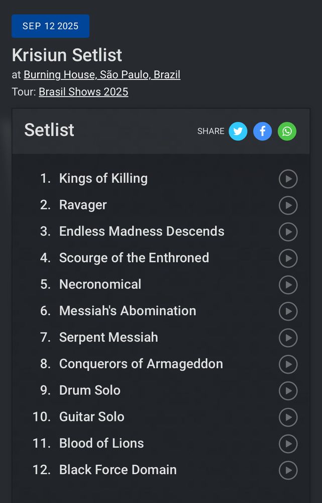This screenshot has height=503, width=322.
Task: Open the Black Force Domain song title
Action: pyautogui.click(x=118, y=470)
